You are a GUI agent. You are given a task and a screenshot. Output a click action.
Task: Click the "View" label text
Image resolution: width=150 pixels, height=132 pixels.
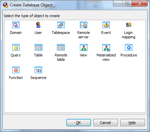click(x=83, y=55)
